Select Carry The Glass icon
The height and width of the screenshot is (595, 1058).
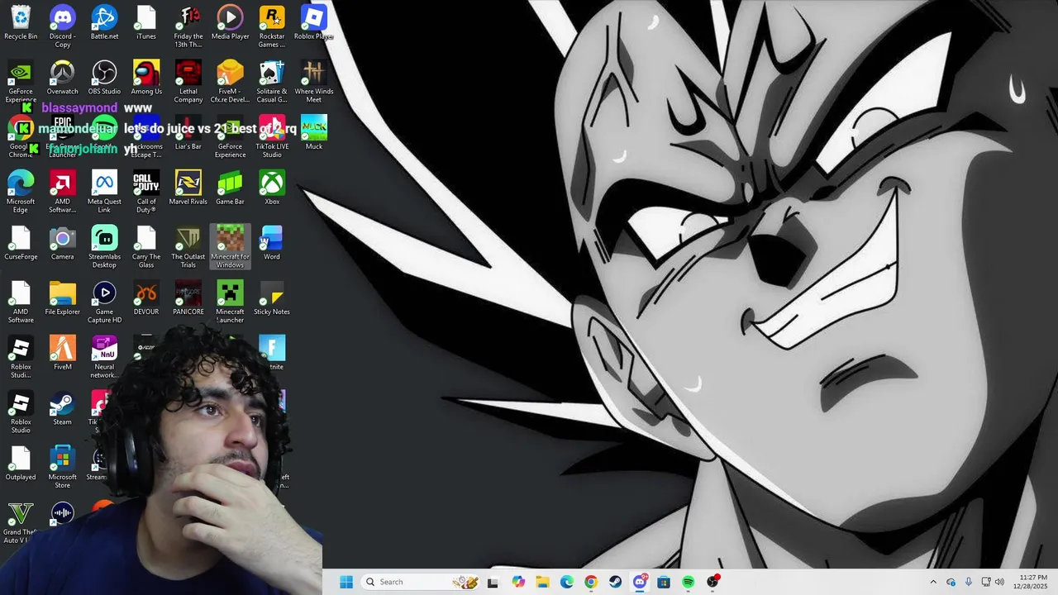coord(146,247)
